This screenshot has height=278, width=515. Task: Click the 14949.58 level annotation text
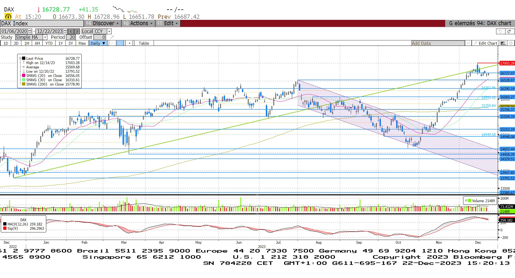click(x=488, y=135)
